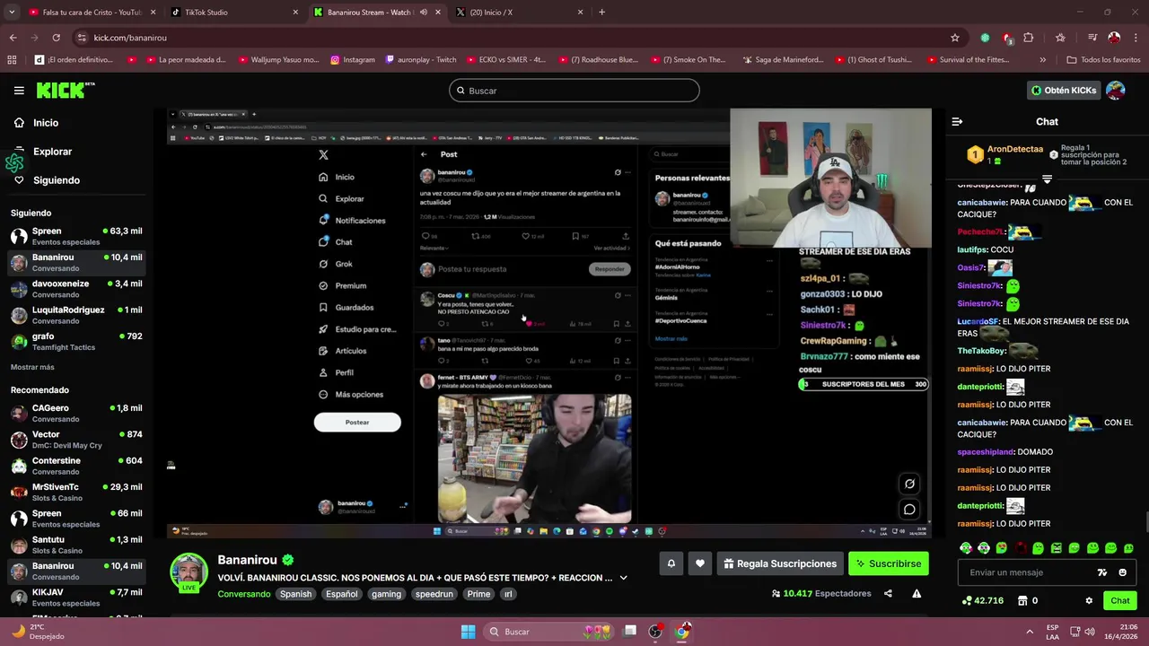The image size is (1149, 646).
Task: Open the Instagram bookmark
Action: pos(353,60)
